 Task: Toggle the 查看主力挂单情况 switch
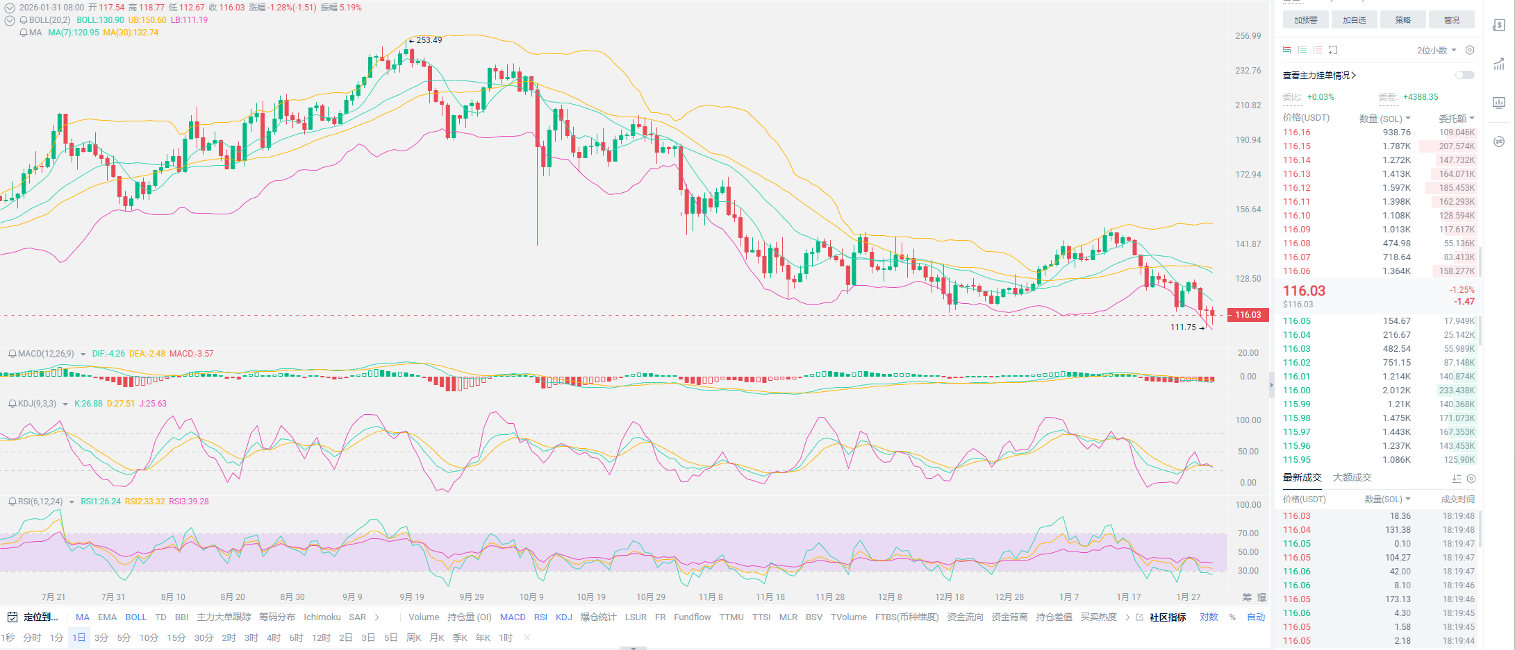pyautogui.click(x=1464, y=75)
